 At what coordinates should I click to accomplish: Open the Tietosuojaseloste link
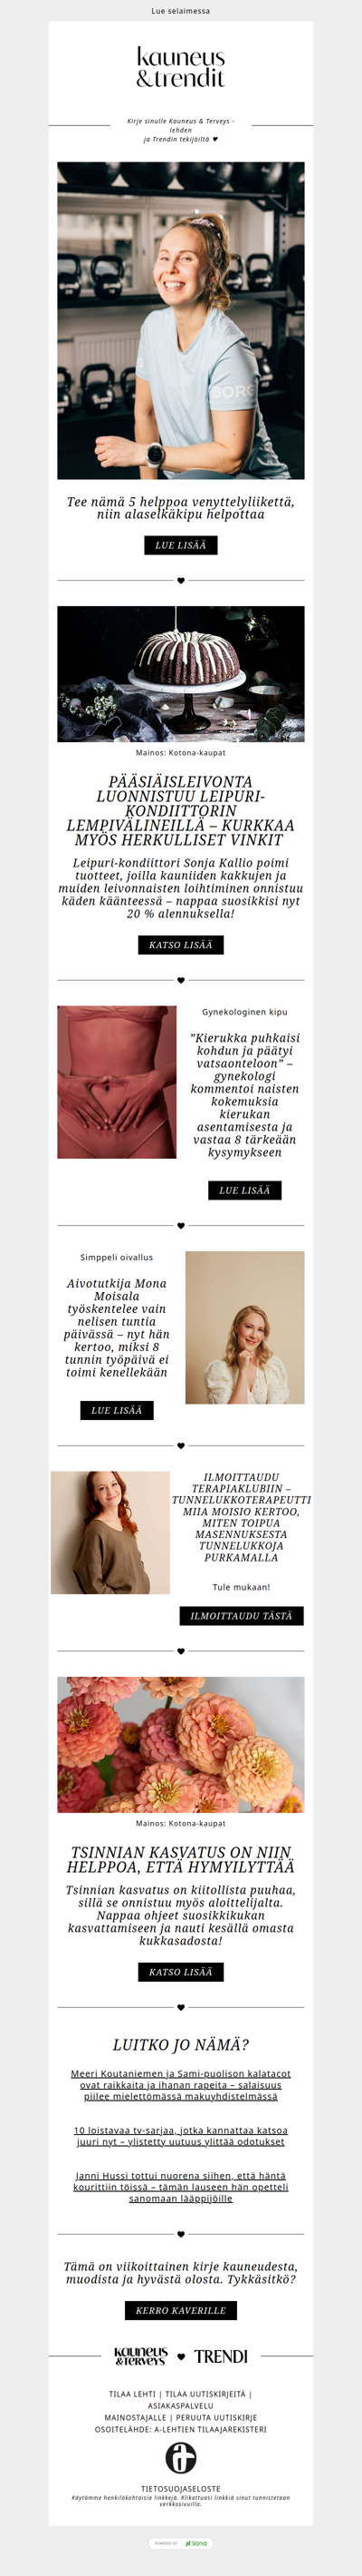pos(180,2489)
